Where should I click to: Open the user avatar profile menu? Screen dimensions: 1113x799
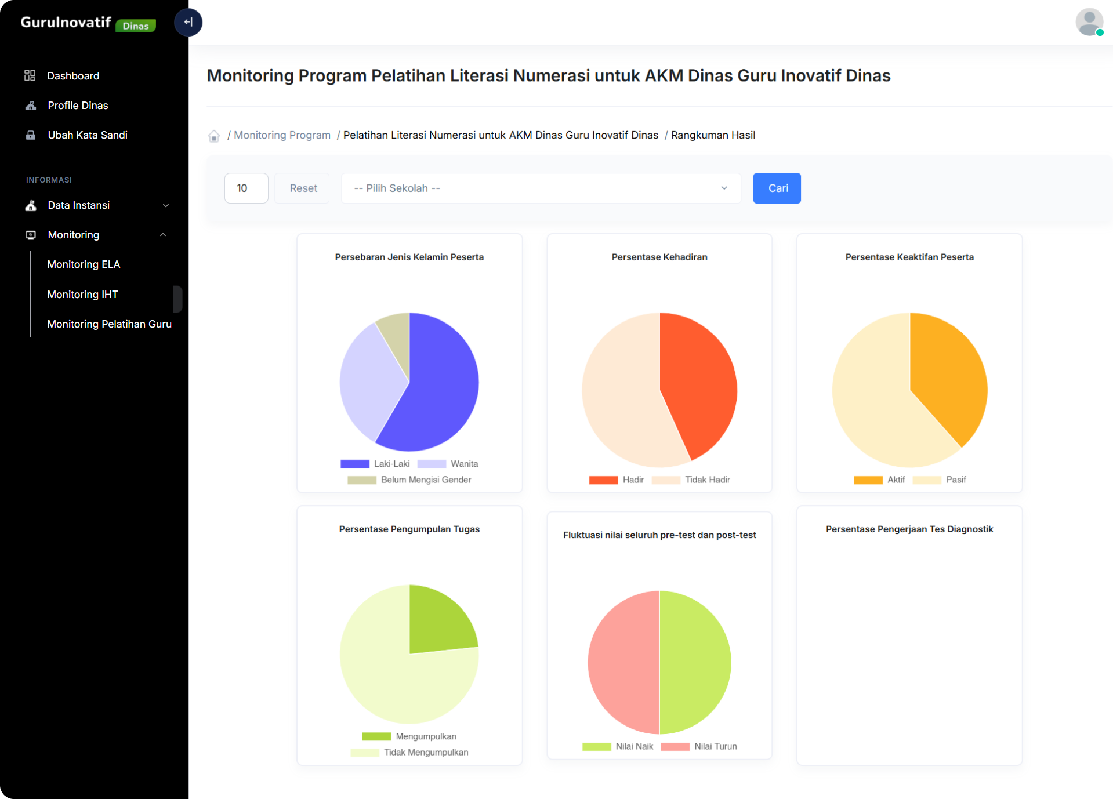click(x=1089, y=23)
